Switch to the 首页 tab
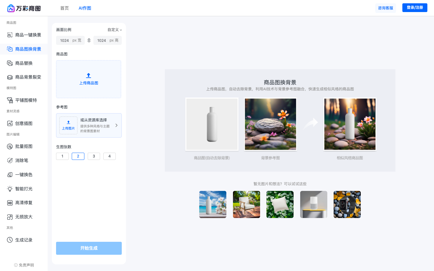Image resolution: width=434 pixels, height=271 pixels. [x=64, y=8]
